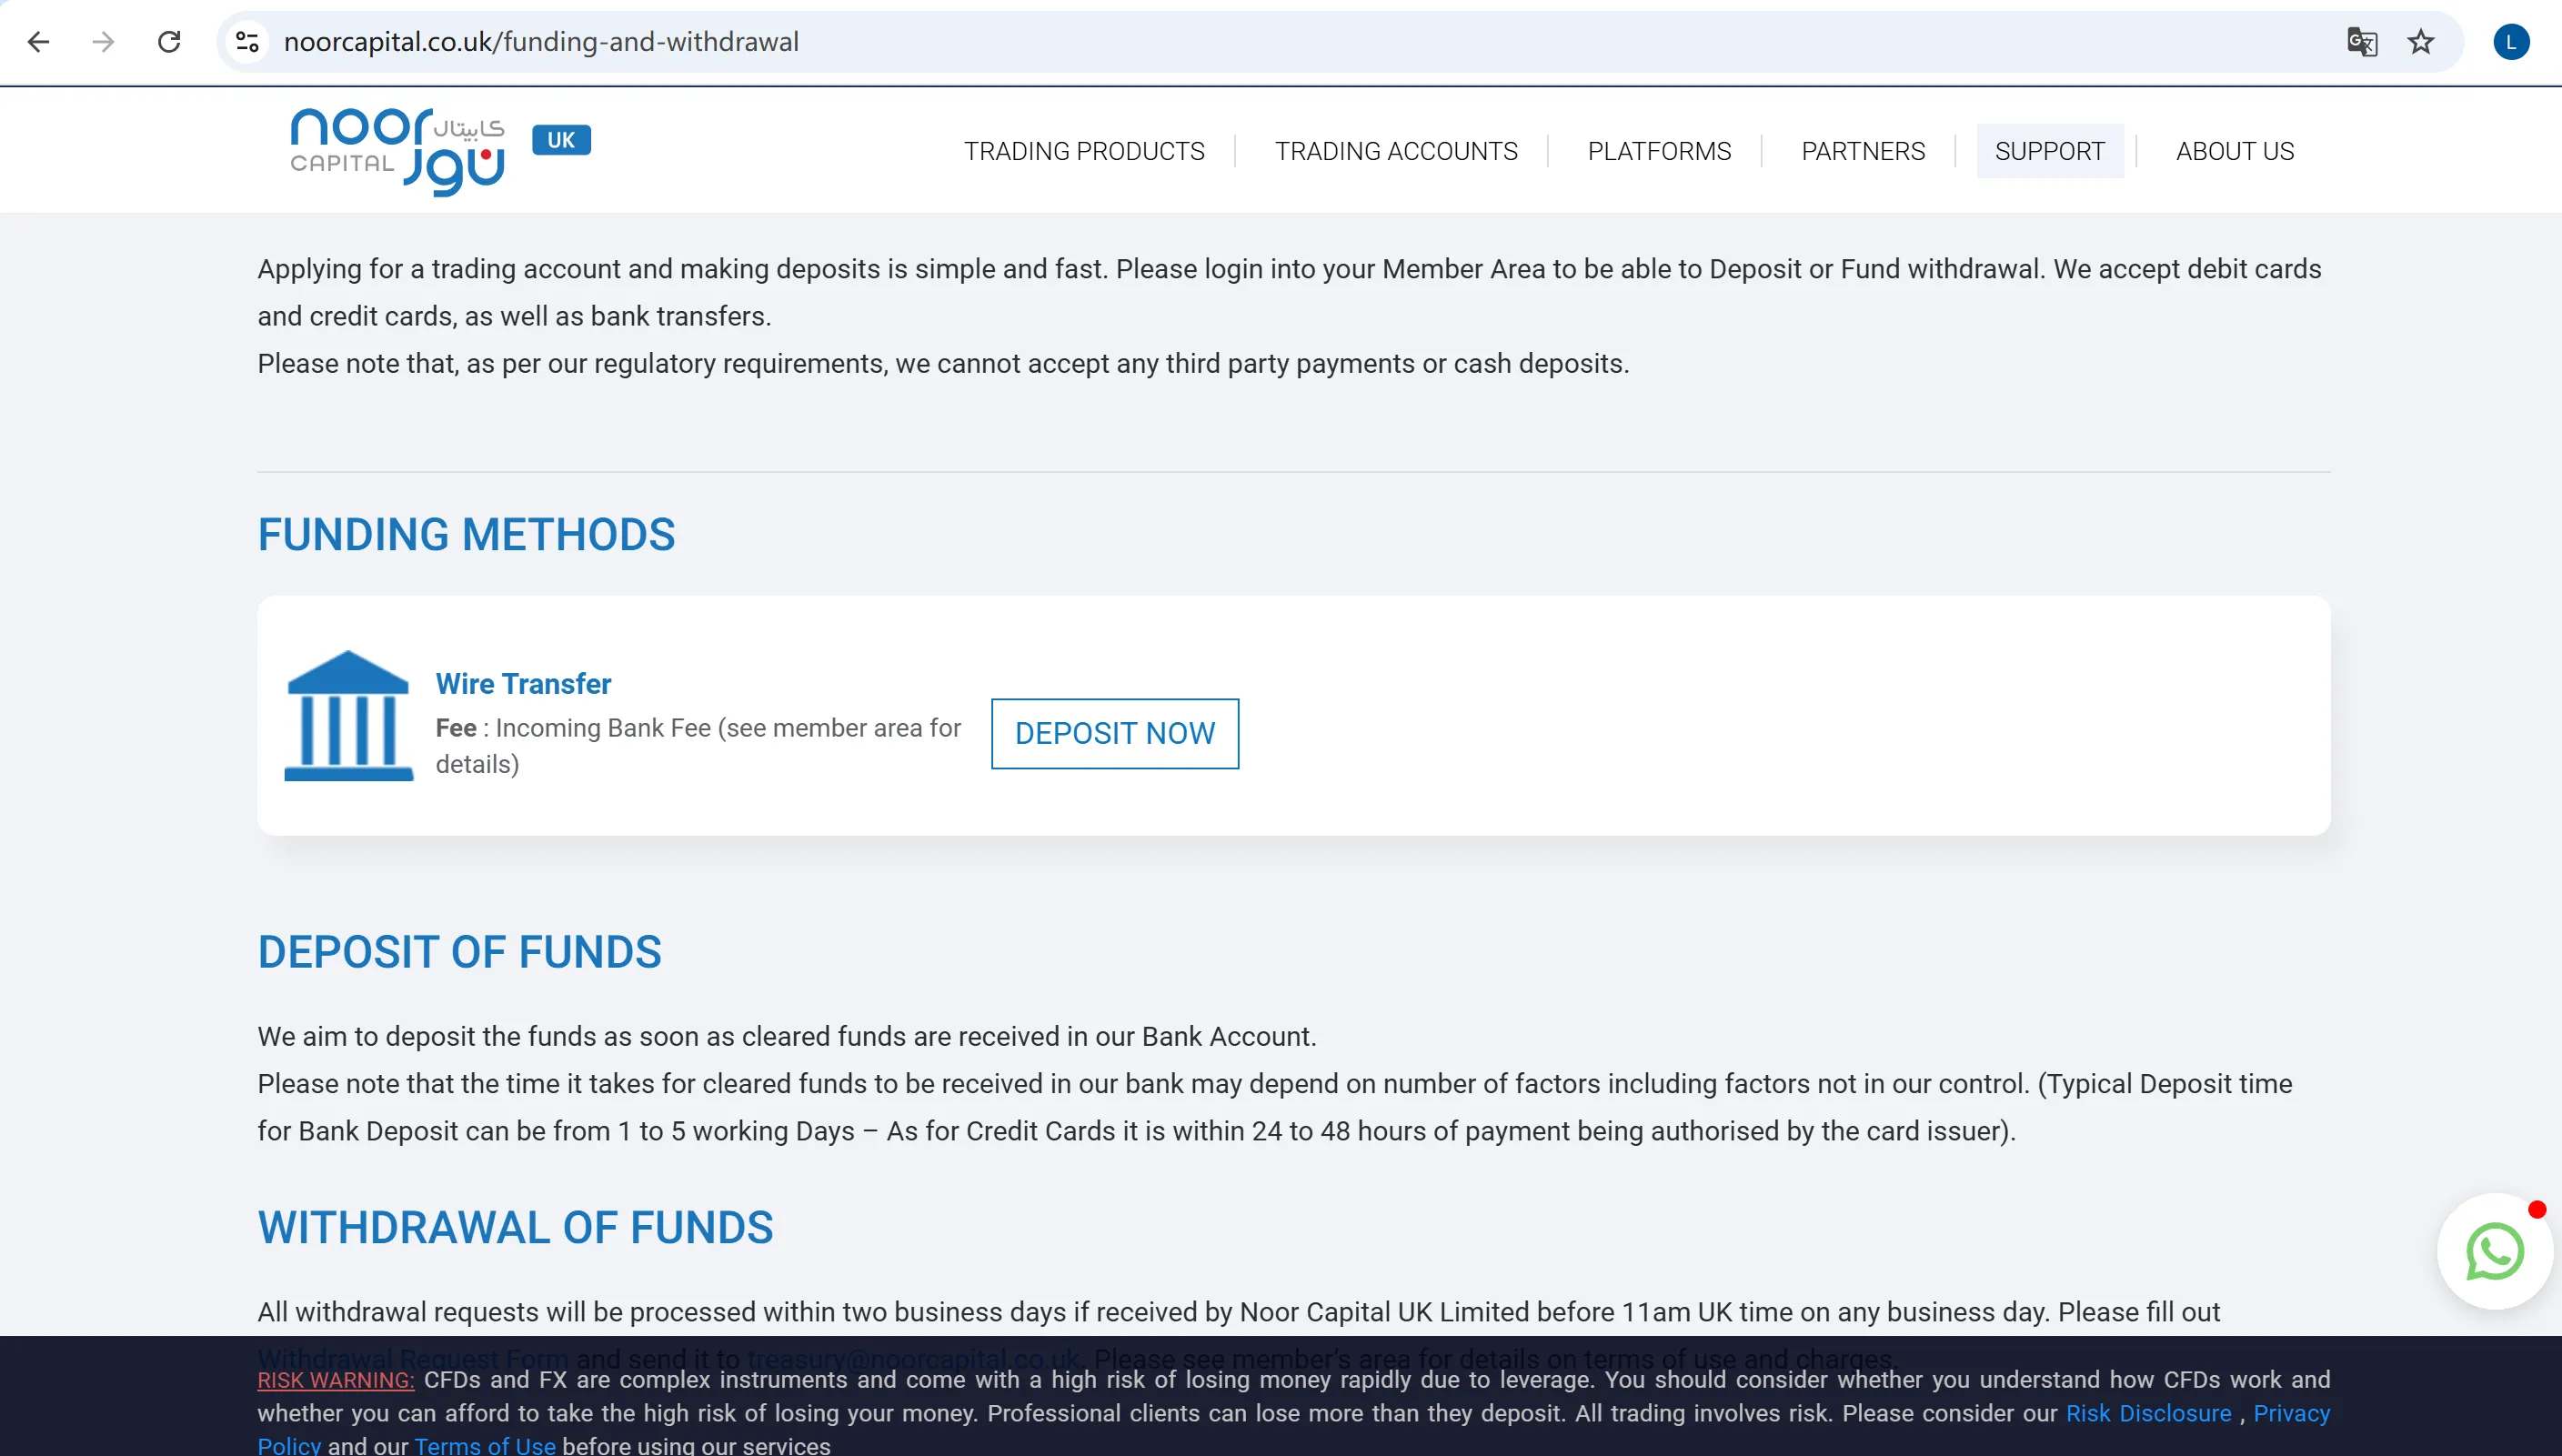
Task: Click the RISK WARNING label
Action: click(x=336, y=1380)
